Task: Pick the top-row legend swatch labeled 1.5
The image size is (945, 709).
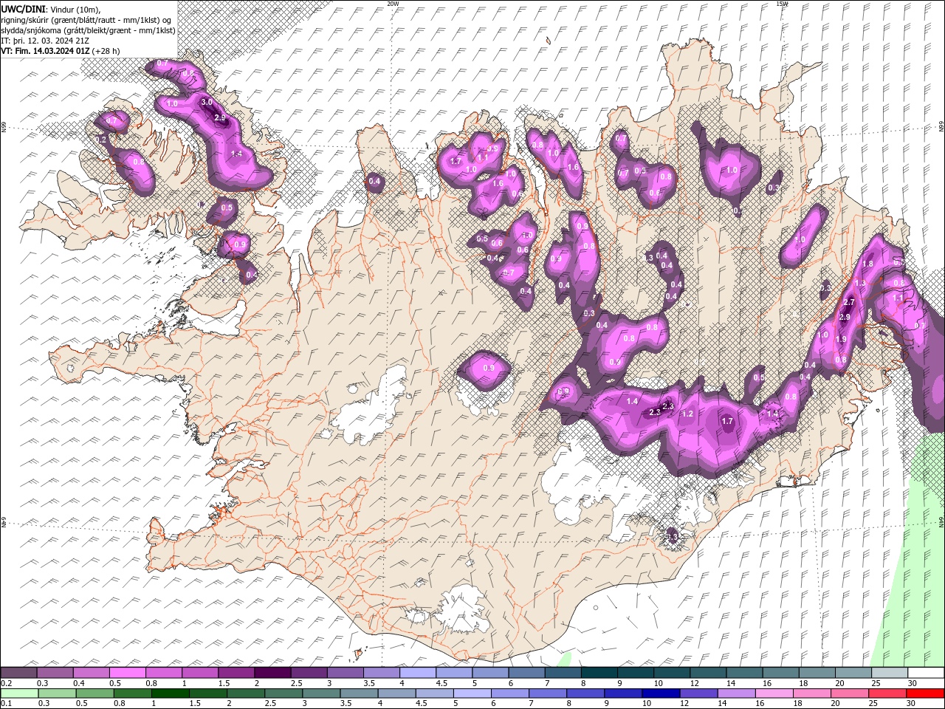Action: 236,672
